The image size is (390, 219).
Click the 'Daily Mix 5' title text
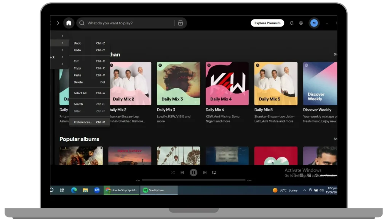(x=264, y=110)
